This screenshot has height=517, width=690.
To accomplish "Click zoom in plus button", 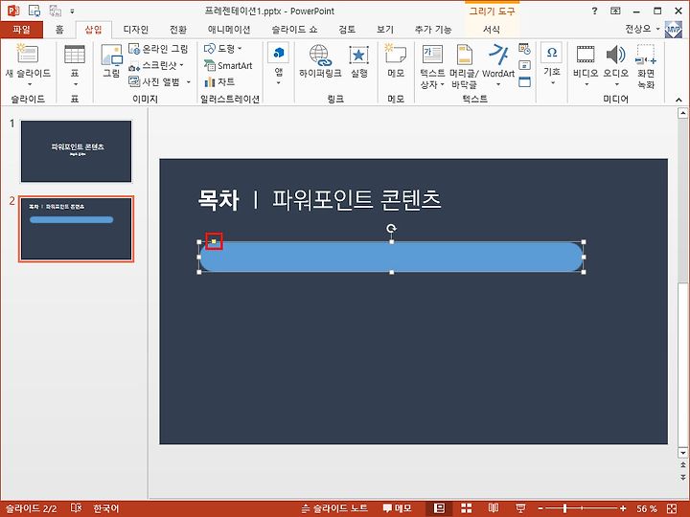I will [623, 508].
